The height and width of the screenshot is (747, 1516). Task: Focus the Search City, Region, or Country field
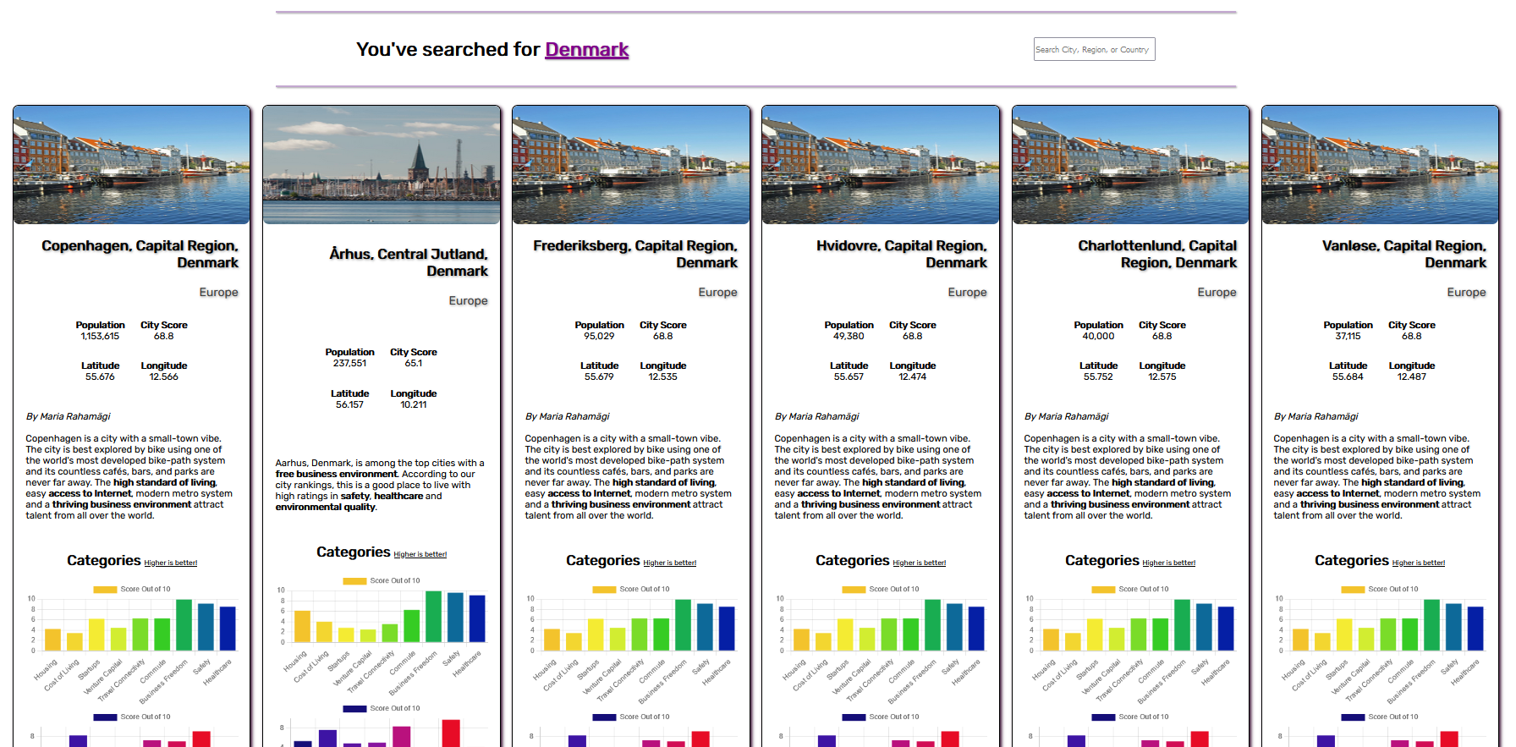click(1094, 49)
